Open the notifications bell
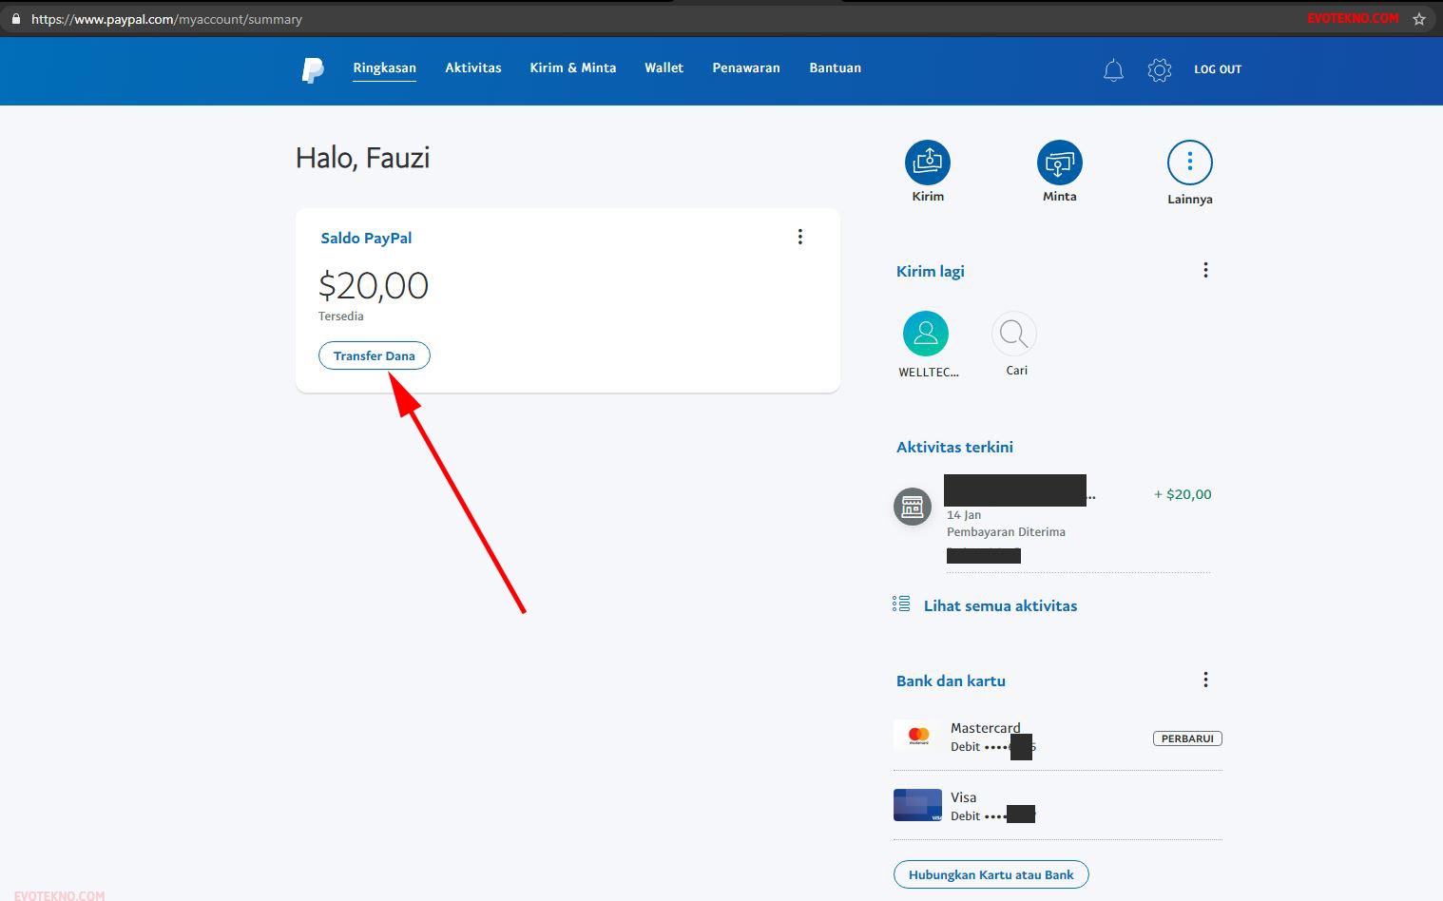 [1113, 69]
